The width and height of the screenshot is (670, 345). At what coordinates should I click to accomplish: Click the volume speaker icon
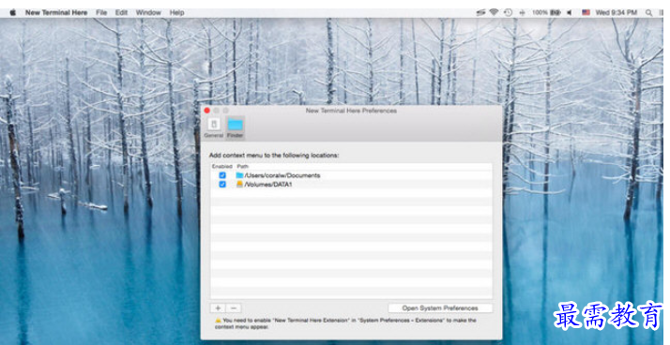click(x=570, y=13)
